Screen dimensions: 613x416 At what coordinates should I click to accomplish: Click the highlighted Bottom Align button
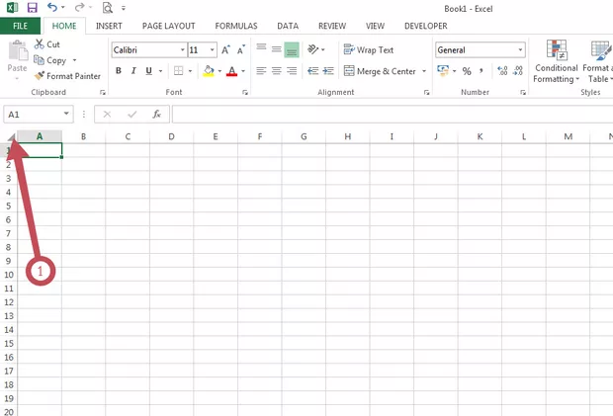[x=292, y=49]
